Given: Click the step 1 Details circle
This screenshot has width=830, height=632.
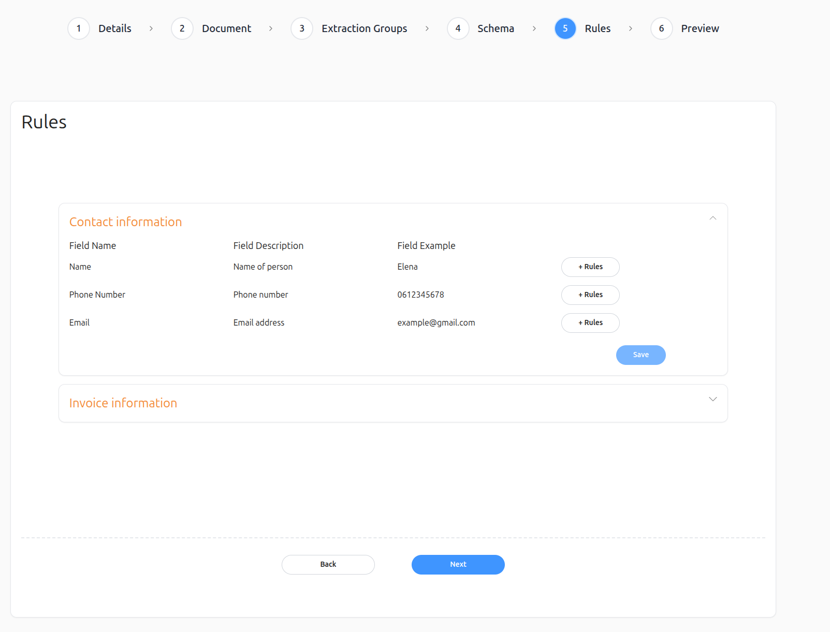Looking at the screenshot, I should tap(79, 28).
